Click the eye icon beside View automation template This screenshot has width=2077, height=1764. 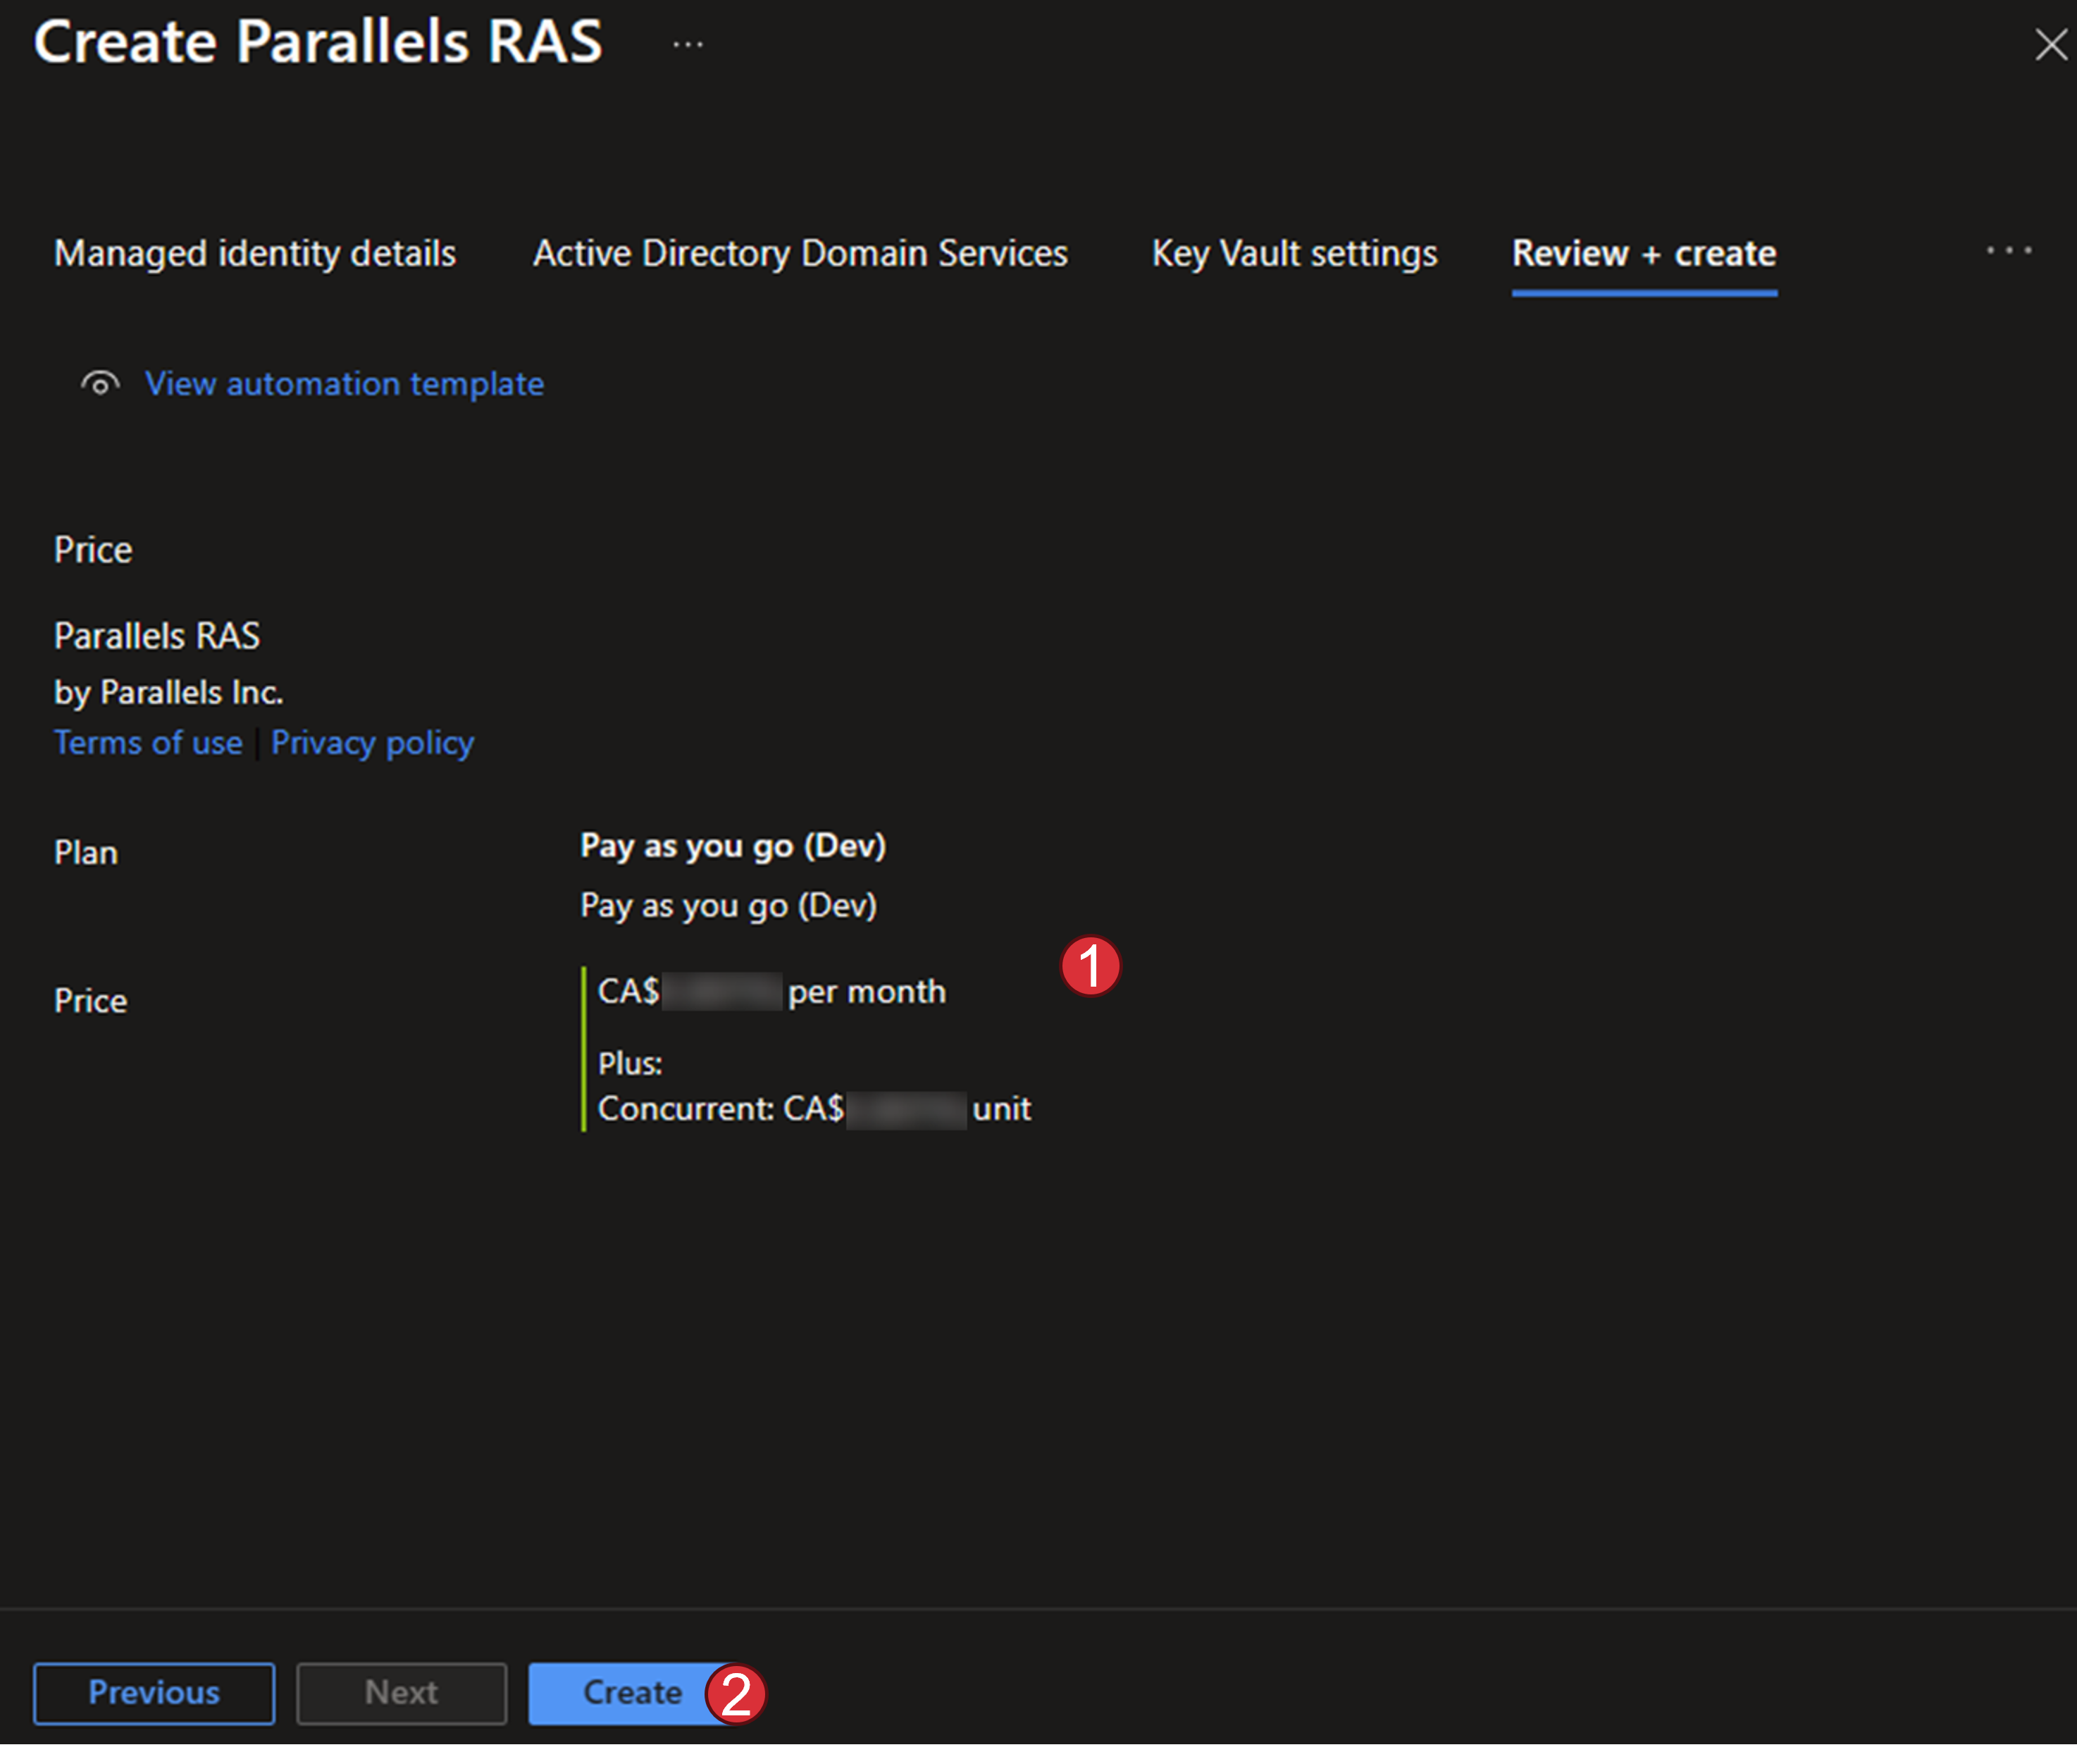pyautogui.click(x=100, y=384)
